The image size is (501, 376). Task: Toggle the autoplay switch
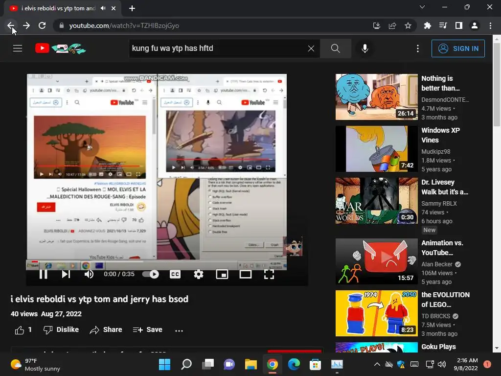tap(151, 274)
